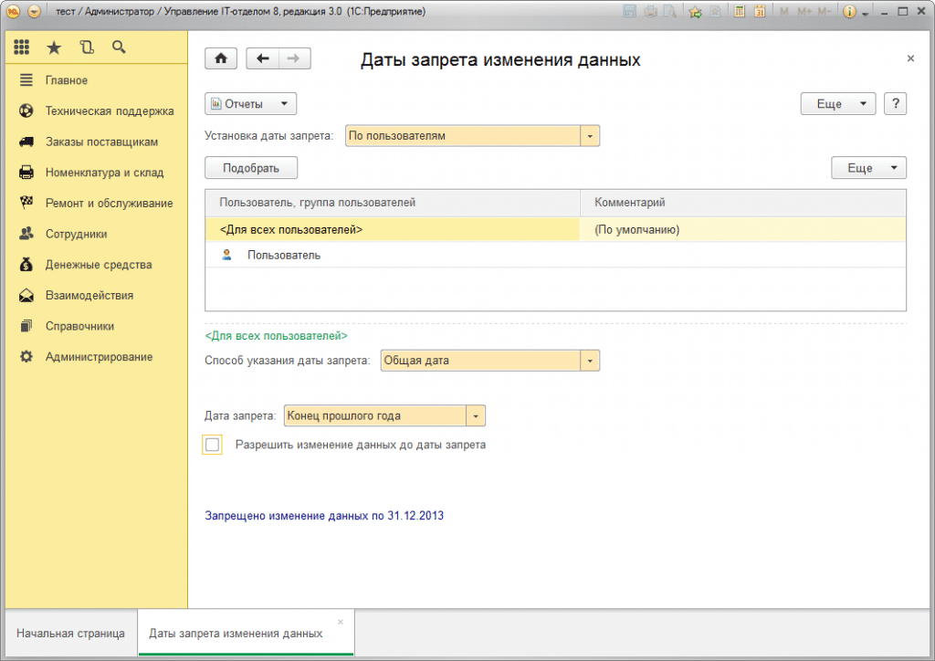This screenshot has width=935, height=661.
Task: Click the Запрещено изменение данных по 31.12.2013 text
Action: (324, 516)
